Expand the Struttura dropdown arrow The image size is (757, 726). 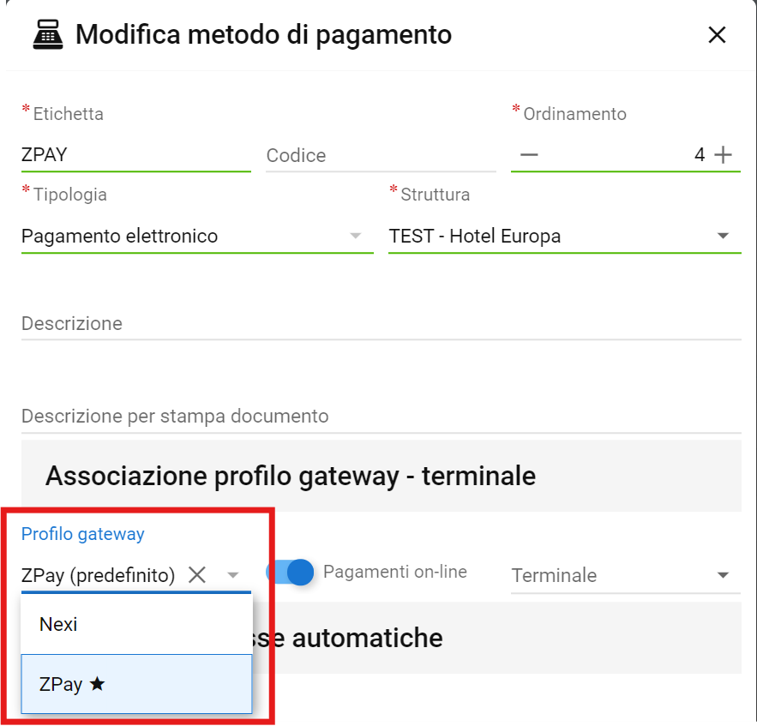point(723,237)
